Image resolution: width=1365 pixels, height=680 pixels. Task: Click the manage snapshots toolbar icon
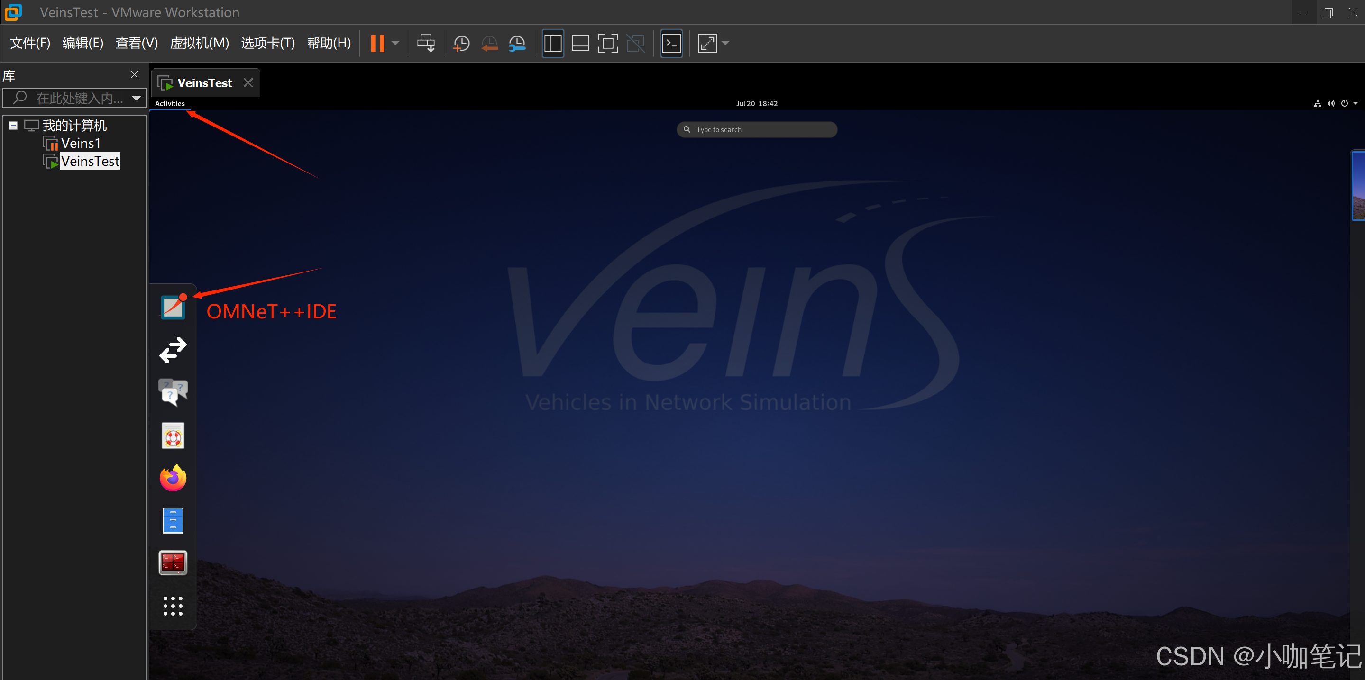point(517,44)
